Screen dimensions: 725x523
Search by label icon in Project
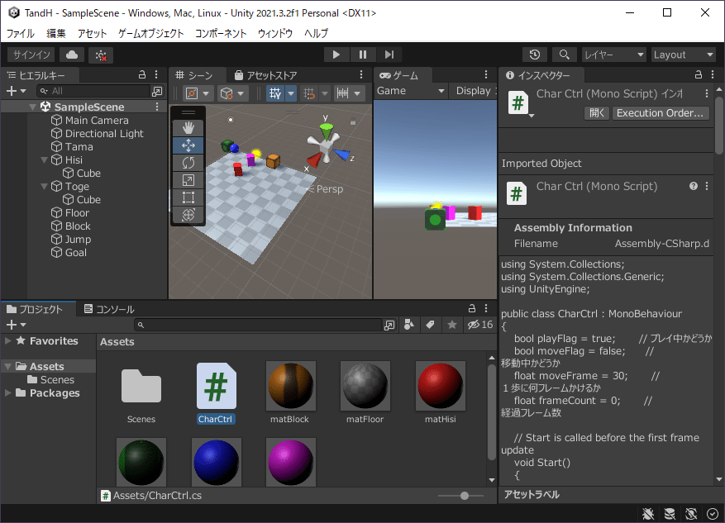(430, 325)
